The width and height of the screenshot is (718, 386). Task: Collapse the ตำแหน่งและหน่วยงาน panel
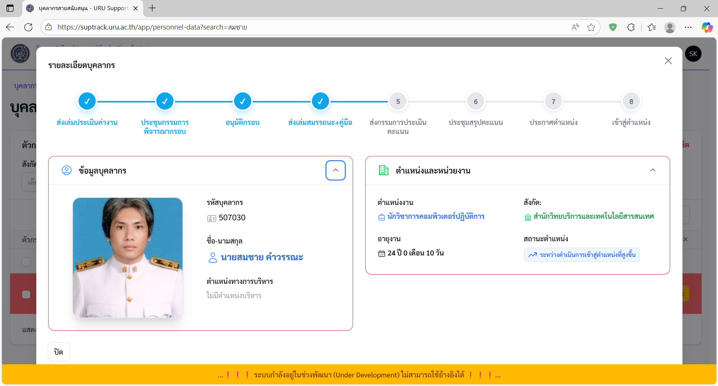[653, 170]
